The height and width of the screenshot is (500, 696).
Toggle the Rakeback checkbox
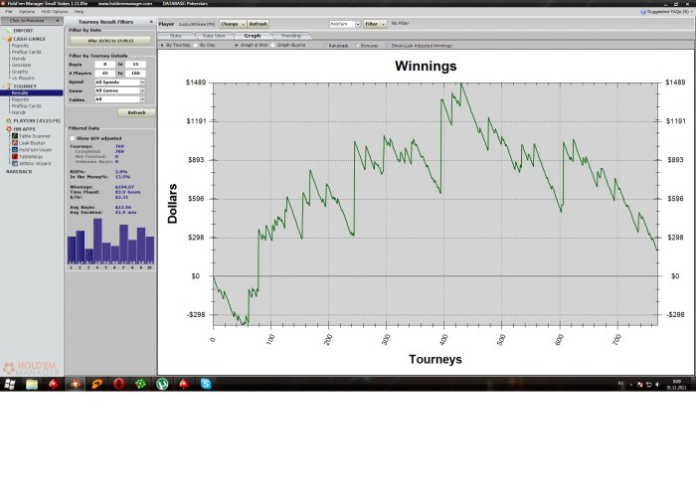[325, 46]
